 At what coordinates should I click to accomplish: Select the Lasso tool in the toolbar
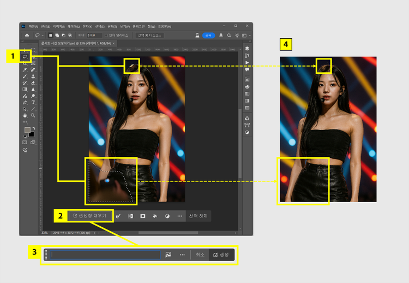[x=25, y=56]
